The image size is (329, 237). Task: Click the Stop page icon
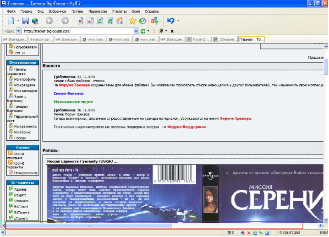click(x=80, y=21)
